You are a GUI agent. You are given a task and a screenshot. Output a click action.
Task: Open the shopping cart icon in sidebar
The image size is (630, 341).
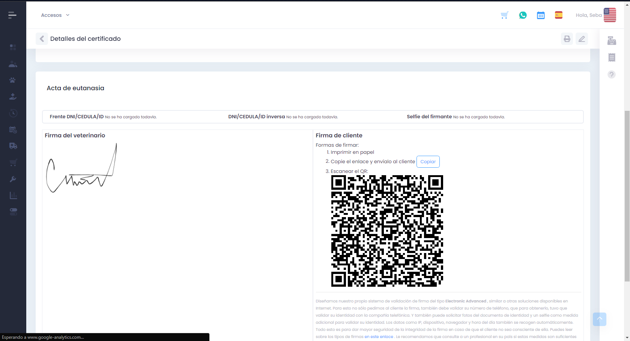click(13, 162)
